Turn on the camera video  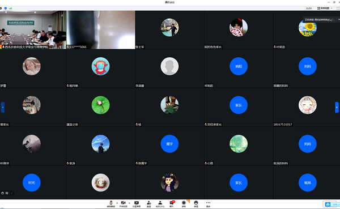click(x=123, y=204)
